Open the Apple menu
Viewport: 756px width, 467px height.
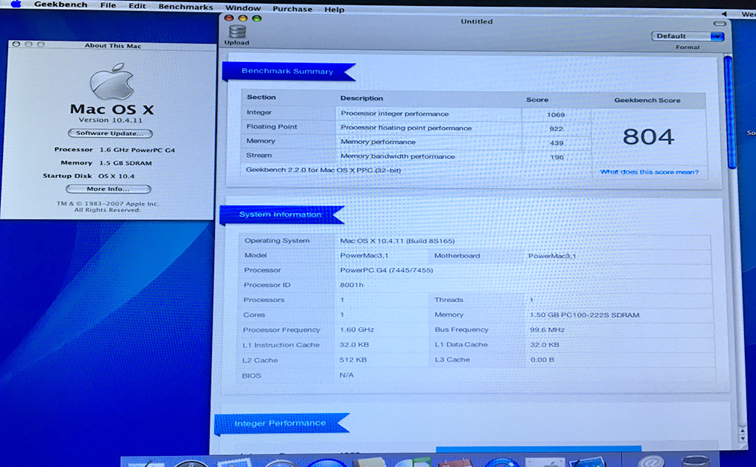tap(16, 6)
